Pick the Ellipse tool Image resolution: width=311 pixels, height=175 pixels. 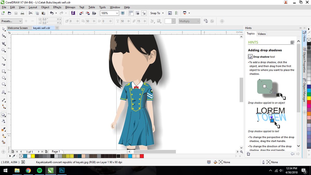4,77
